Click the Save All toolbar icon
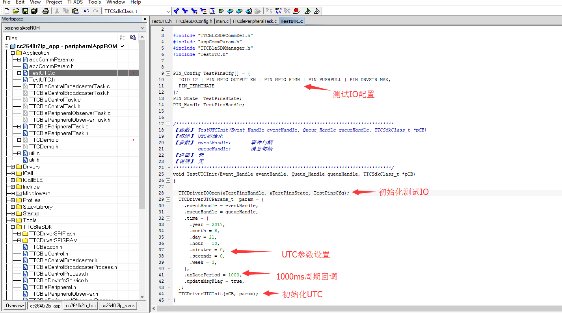Screen dimensions: 562x313 tap(34, 11)
